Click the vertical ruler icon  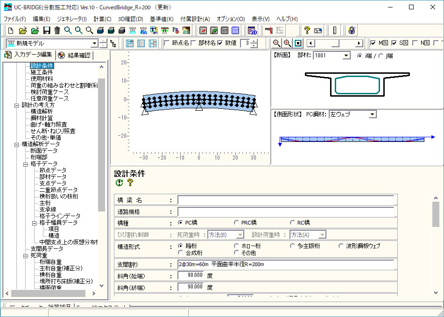tap(335, 30)
